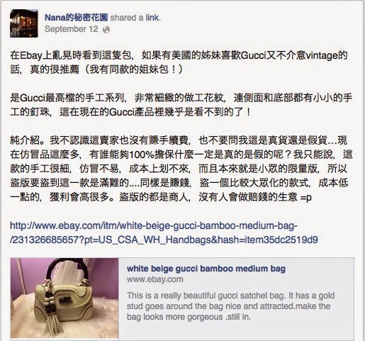The image size is (365, 341).
Task: Open the ebay.com/itm/white-beige-gucci URL line
Action: click(154, 225)
